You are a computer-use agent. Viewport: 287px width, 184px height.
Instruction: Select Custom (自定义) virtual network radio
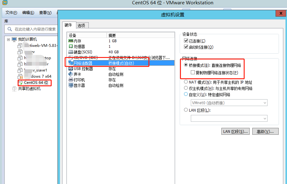coord(186,94)
